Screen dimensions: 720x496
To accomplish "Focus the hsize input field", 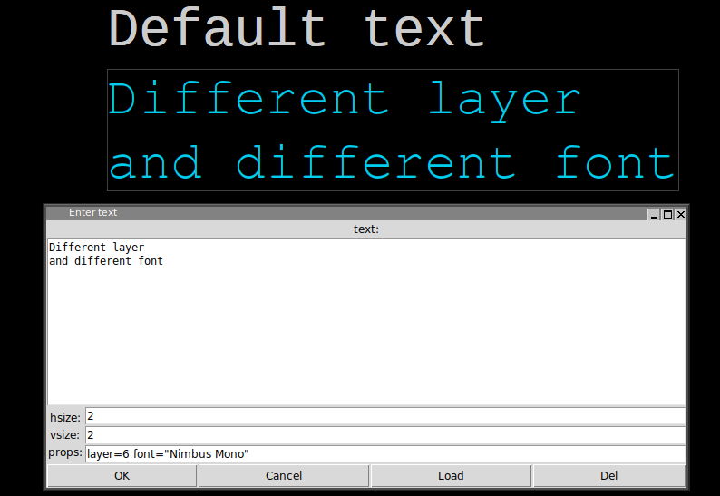I will pyautogui.click(x=384, y=416).
